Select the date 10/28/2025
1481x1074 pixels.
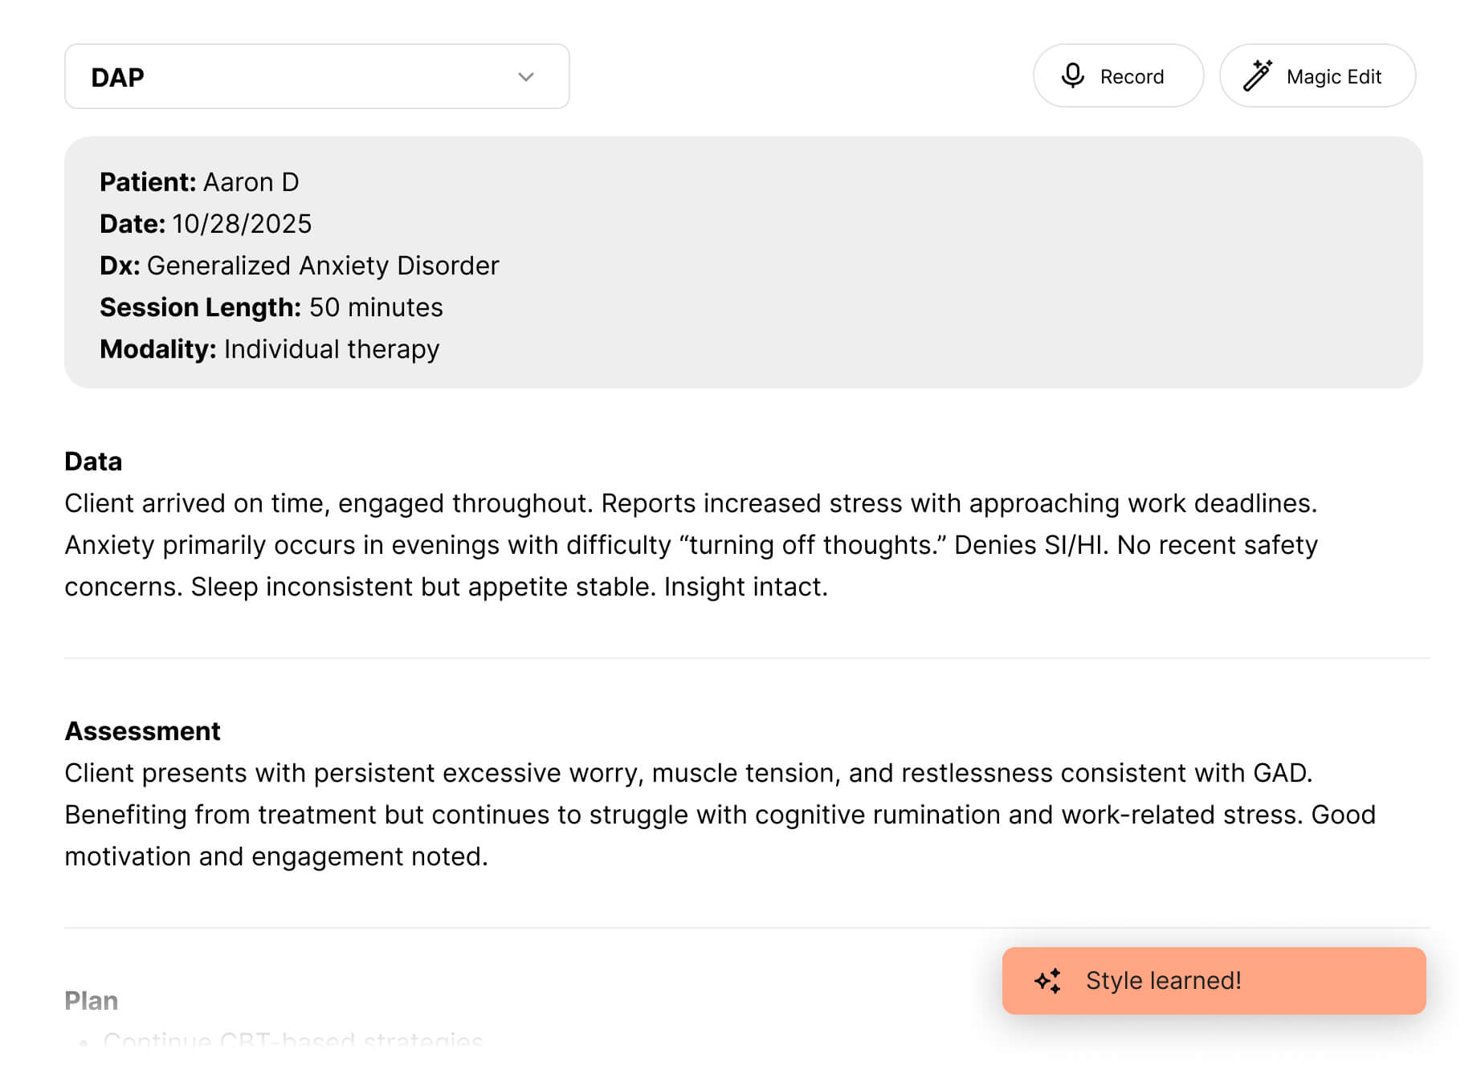242,224
